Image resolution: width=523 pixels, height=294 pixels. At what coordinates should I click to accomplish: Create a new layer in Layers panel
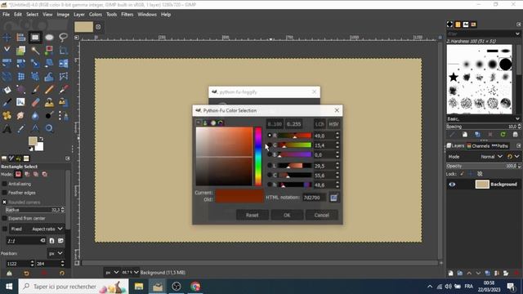click(x=450, y=273)
